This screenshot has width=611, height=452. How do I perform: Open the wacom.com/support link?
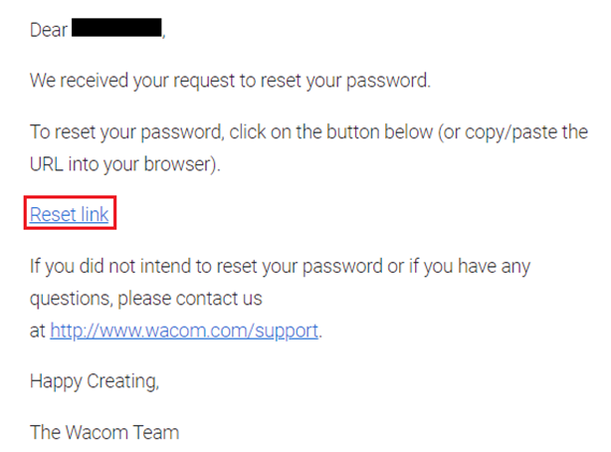click(184, 331)
